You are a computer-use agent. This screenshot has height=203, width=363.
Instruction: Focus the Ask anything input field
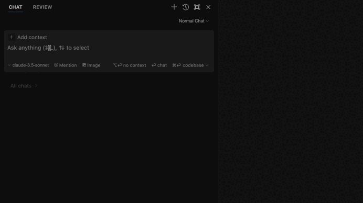click(109, 48)
